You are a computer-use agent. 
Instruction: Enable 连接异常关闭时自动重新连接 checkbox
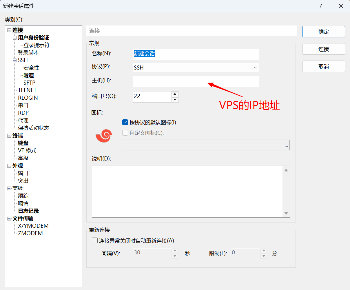(95, 240)
